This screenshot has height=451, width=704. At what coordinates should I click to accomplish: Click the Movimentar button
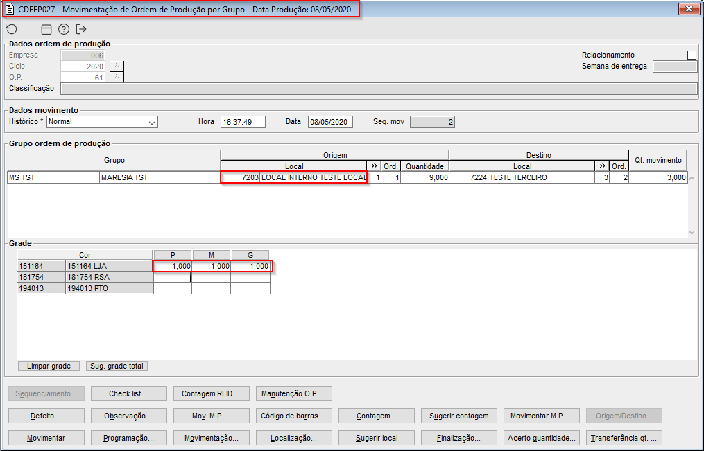(x=46, y=438)
